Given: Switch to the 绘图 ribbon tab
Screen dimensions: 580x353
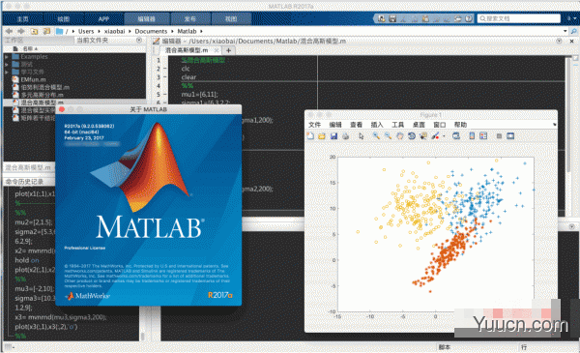Looking at the screenshot, I should point(63,19).
